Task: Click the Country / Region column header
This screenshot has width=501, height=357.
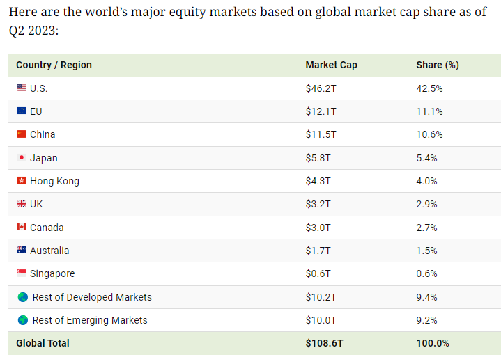Action: [x=54, y=65]
